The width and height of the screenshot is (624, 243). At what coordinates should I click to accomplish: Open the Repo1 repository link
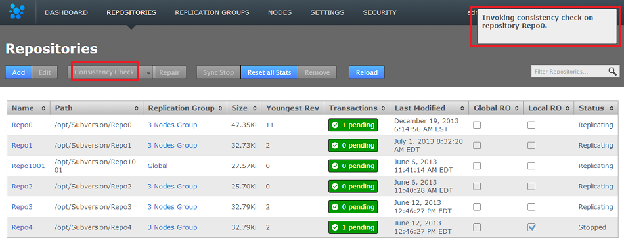tap(22, 146)
